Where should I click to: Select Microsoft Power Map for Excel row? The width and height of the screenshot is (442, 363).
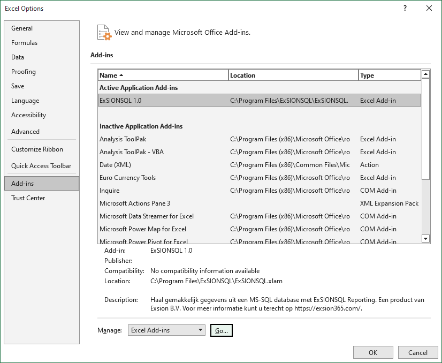pos(260,229)
